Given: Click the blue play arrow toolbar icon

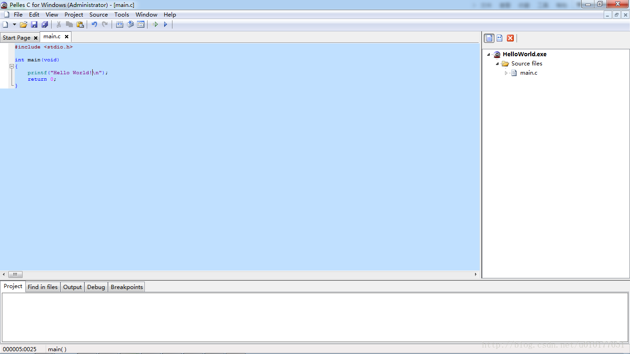Looking at the screenshot, I should click(166, 24).
